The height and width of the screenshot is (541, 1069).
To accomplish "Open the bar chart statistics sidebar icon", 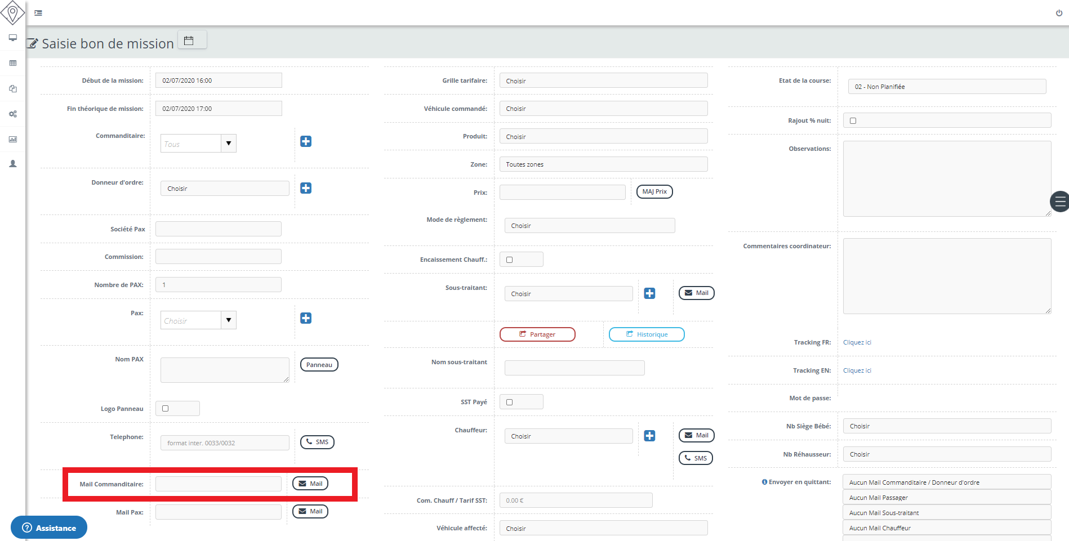I will click(x=12, y=139).
